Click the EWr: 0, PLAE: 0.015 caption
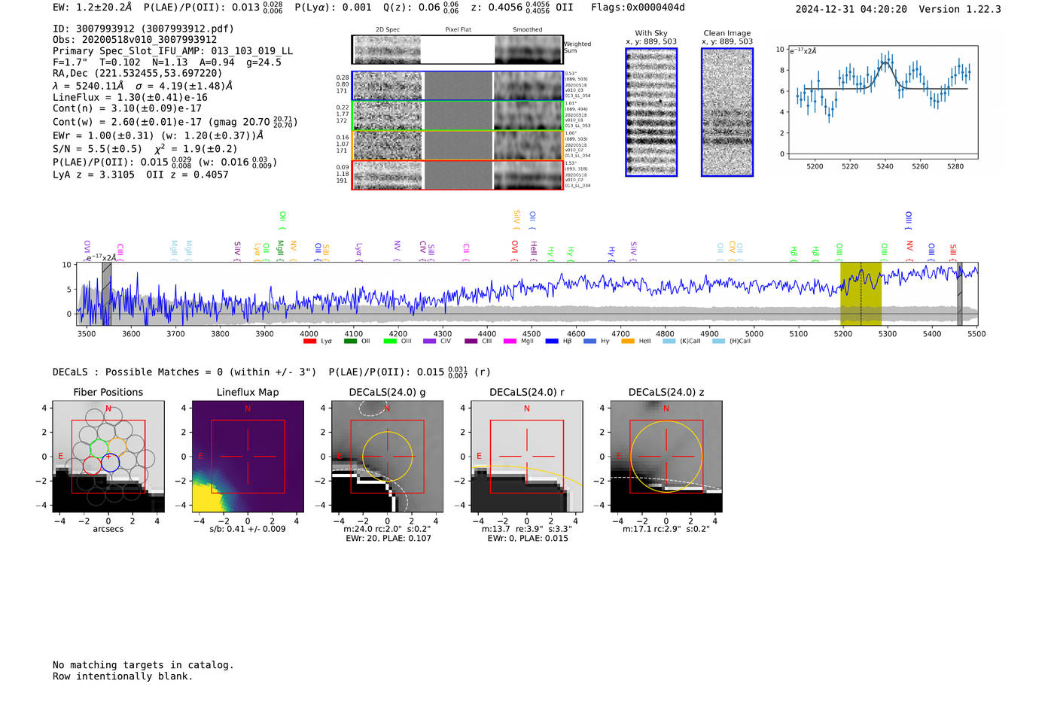 click(x=528, y=539)
